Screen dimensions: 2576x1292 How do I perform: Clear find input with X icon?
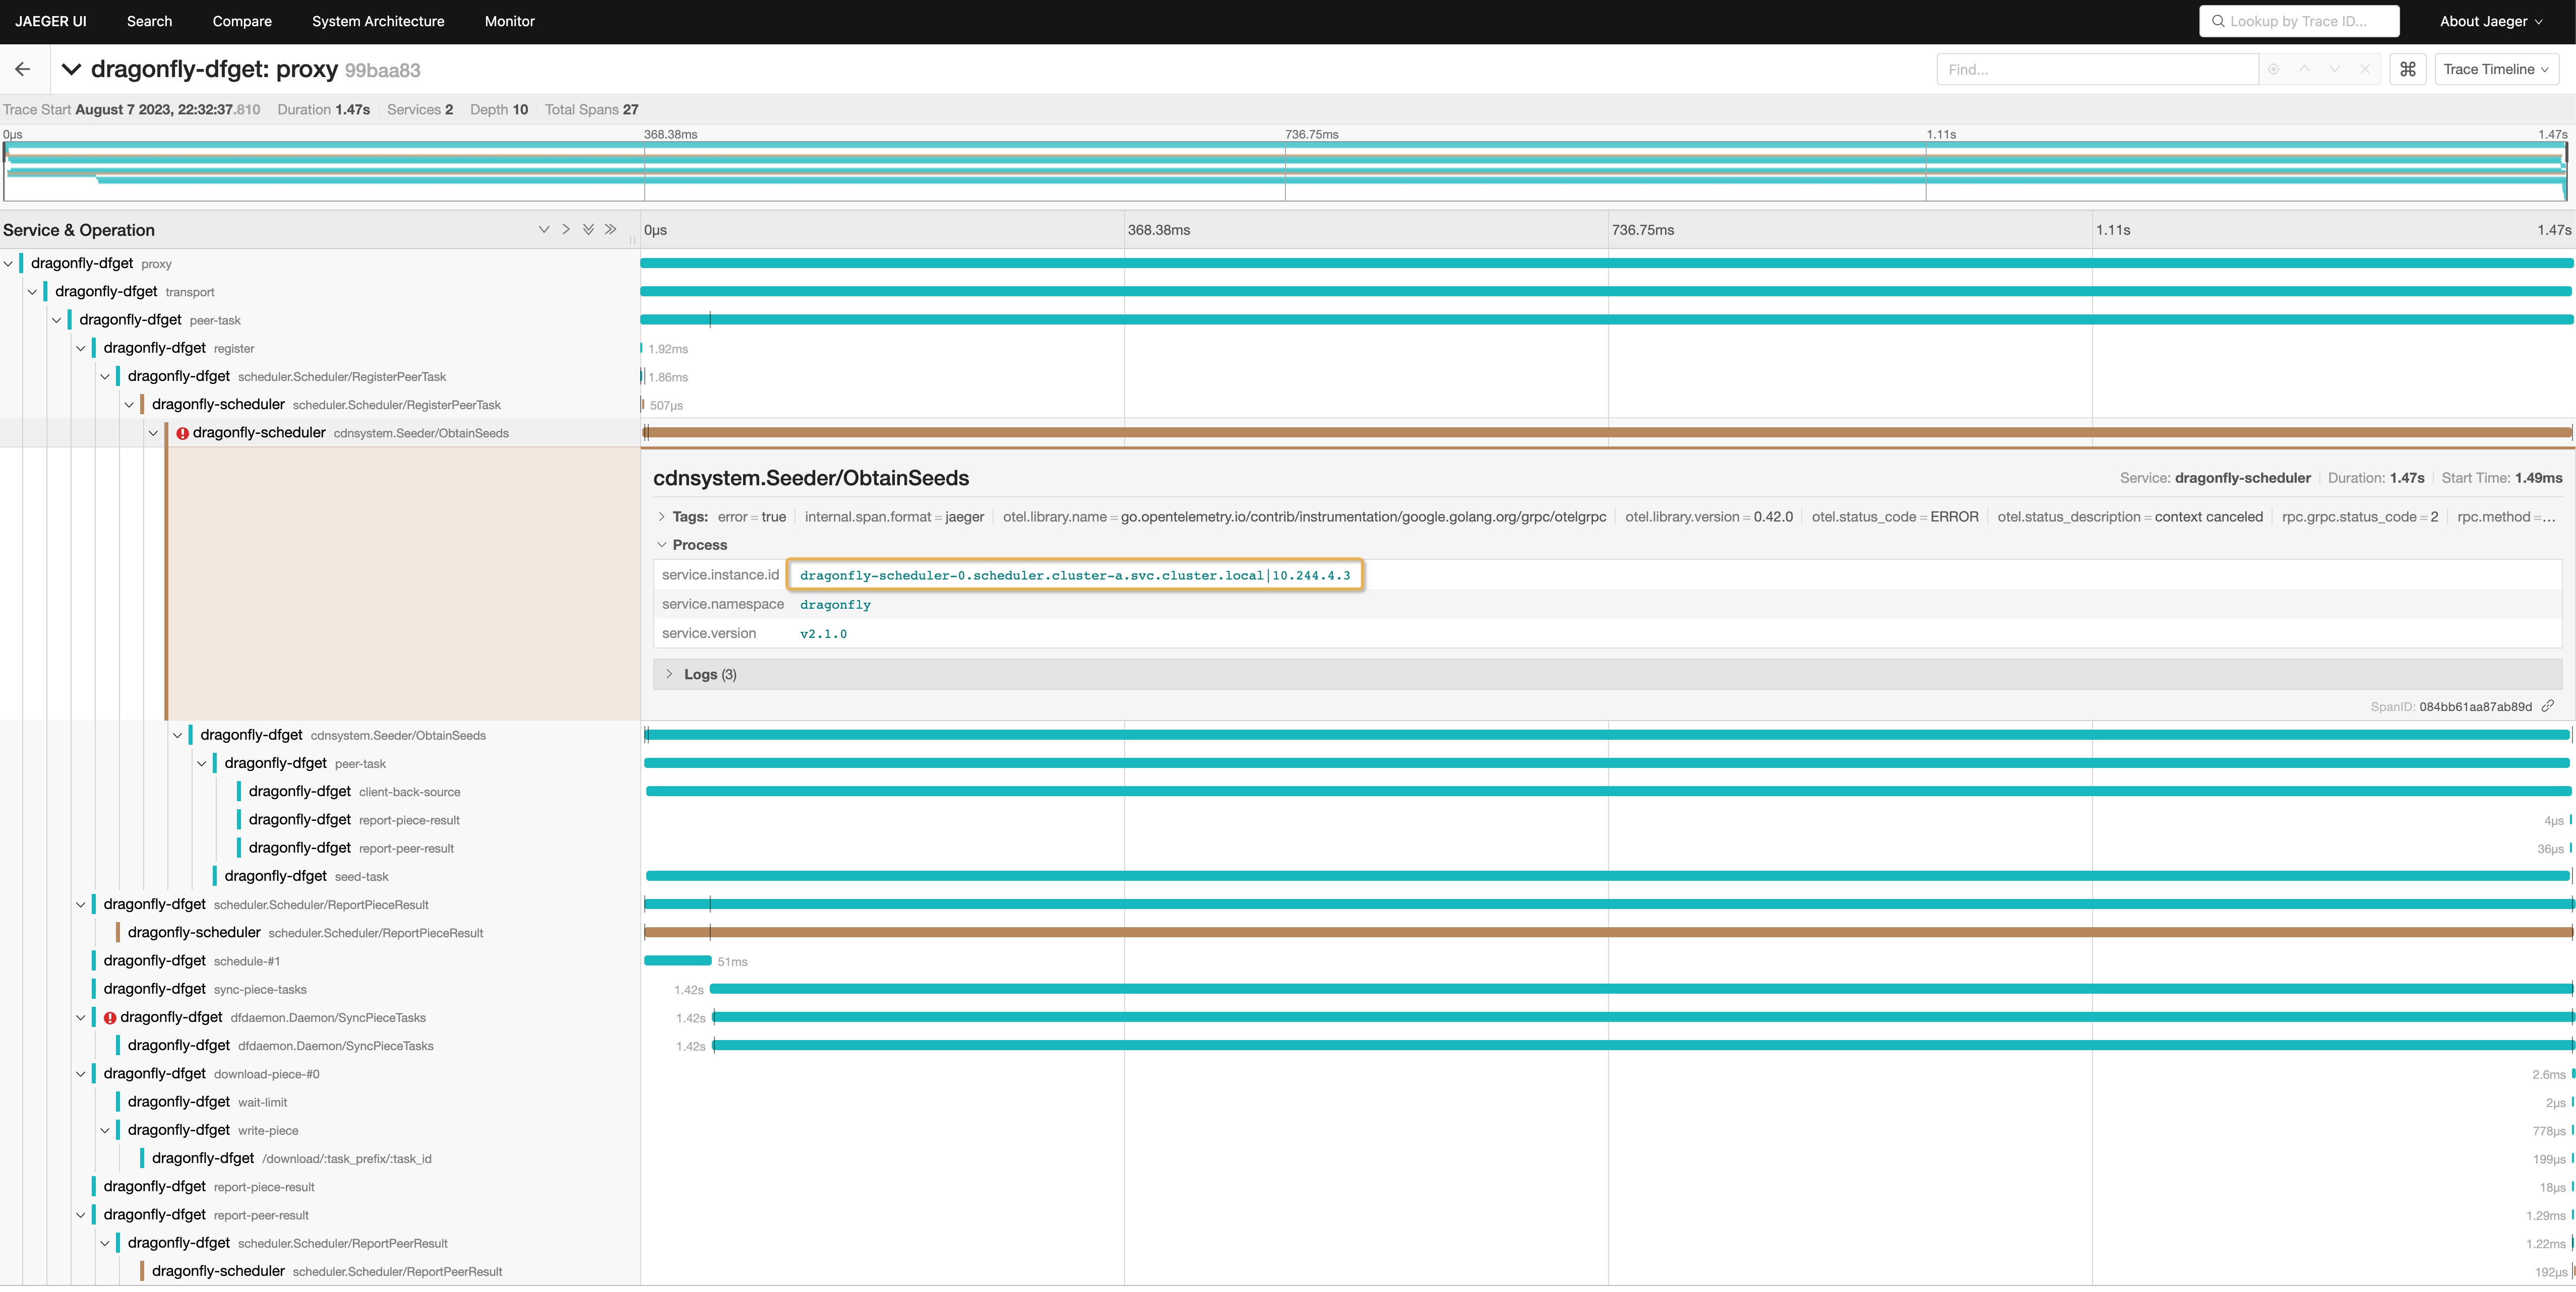pyautogui.click(x=2364, y=69)
